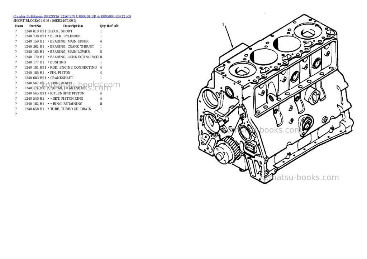The width and height of the screenshot is (367, 259).
Task: Click part number 1240 170 H1
Action: coord(34,57)
